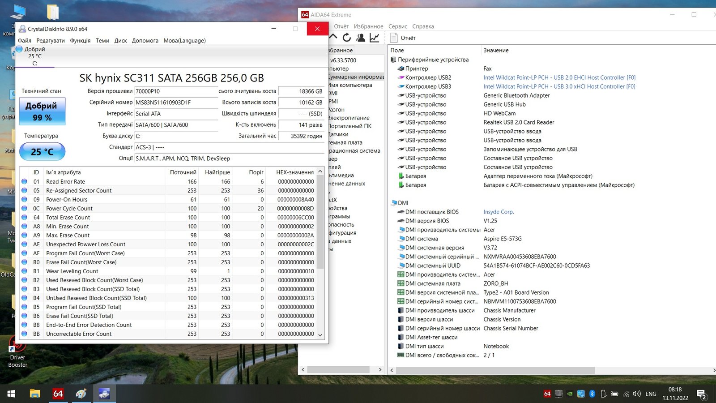716x403 pixels.
Task: Open the Intel USB 3.0 xHCI Host Controller link
Action: (559, 86)
